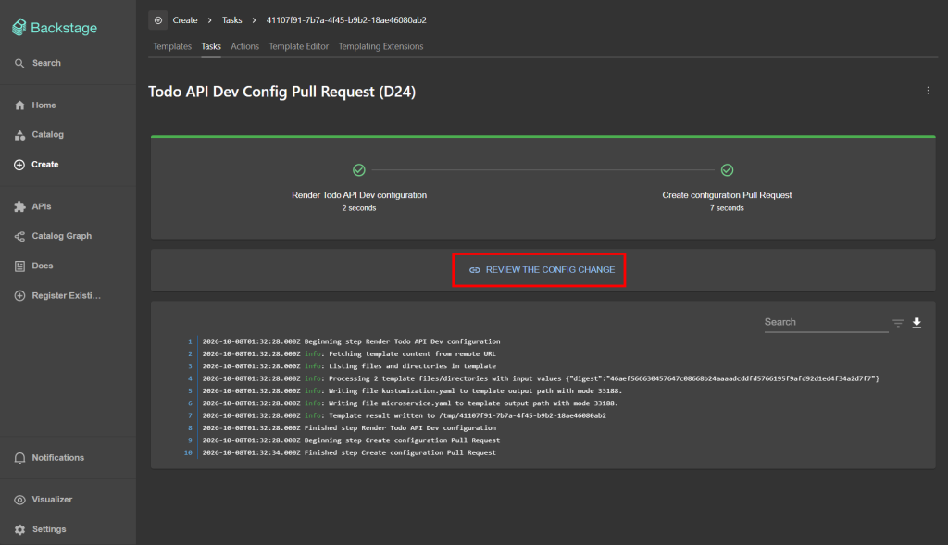Open APIs from the sidebar

32,206
